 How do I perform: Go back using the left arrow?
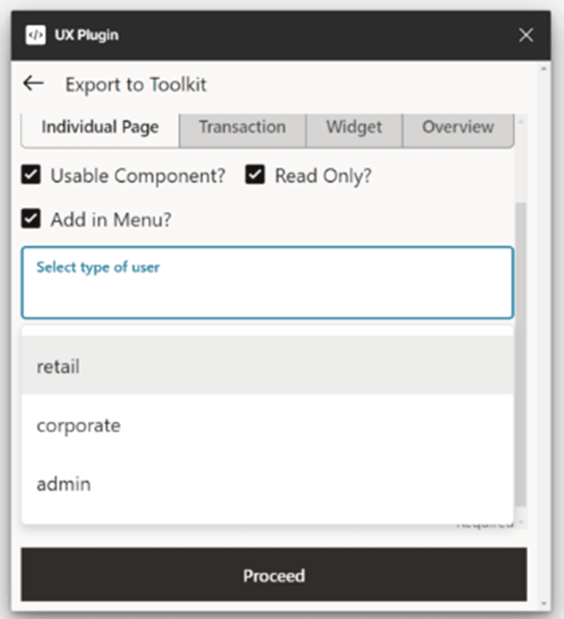[x=33, y=84]
